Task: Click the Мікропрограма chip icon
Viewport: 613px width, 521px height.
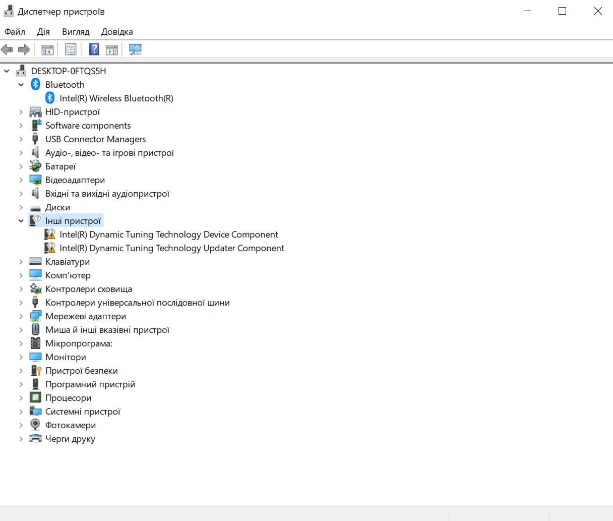Action: 35,343
